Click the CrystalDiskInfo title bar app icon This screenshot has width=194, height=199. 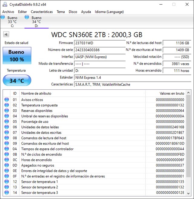(5, 5)
